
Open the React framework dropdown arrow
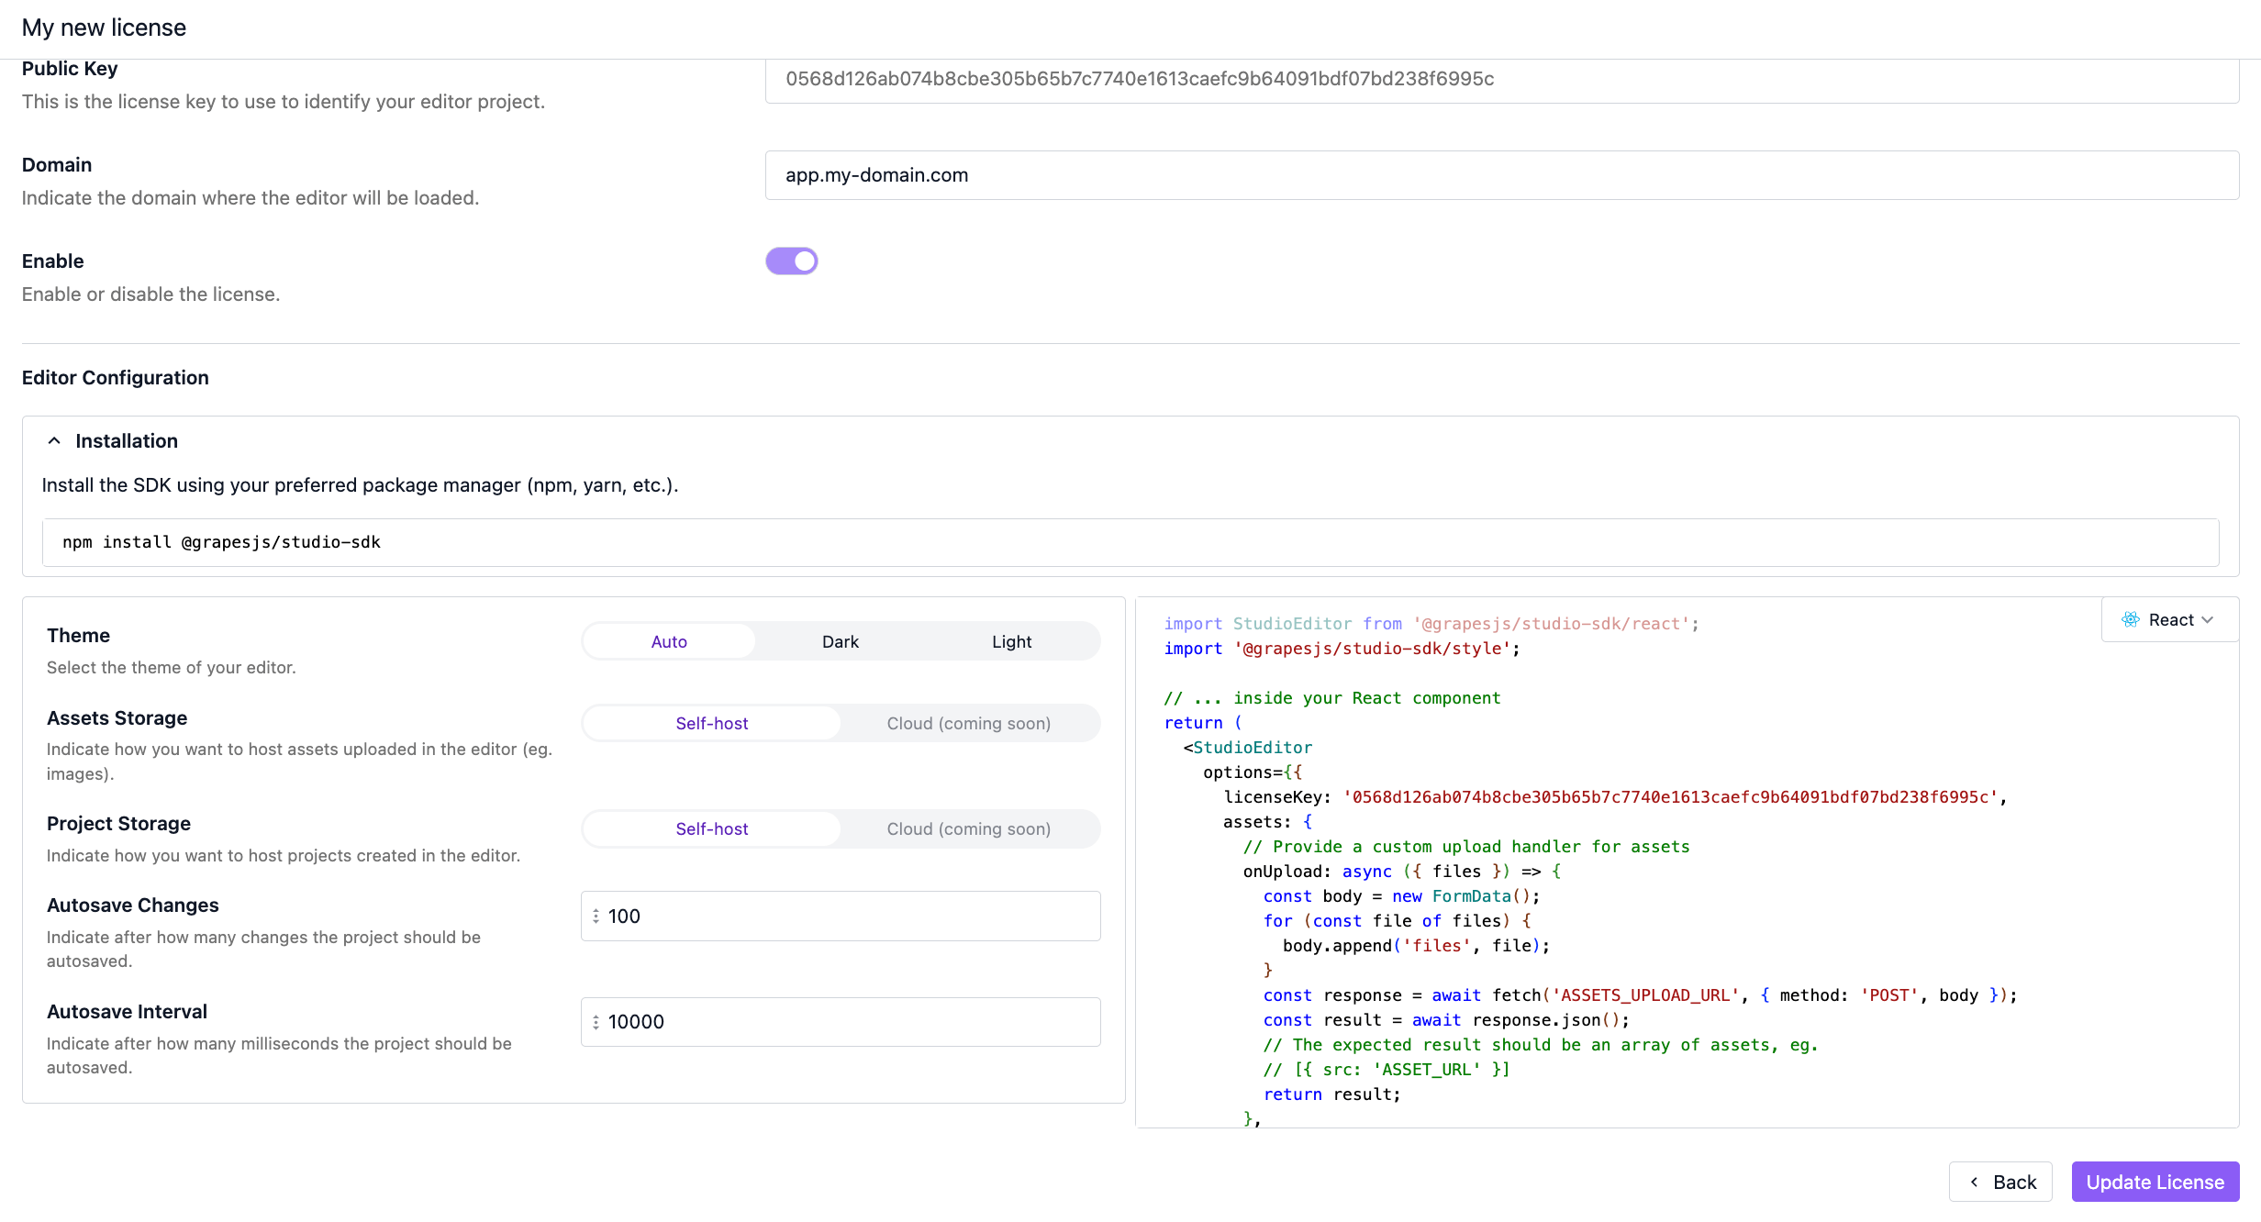pos(2208,620)
